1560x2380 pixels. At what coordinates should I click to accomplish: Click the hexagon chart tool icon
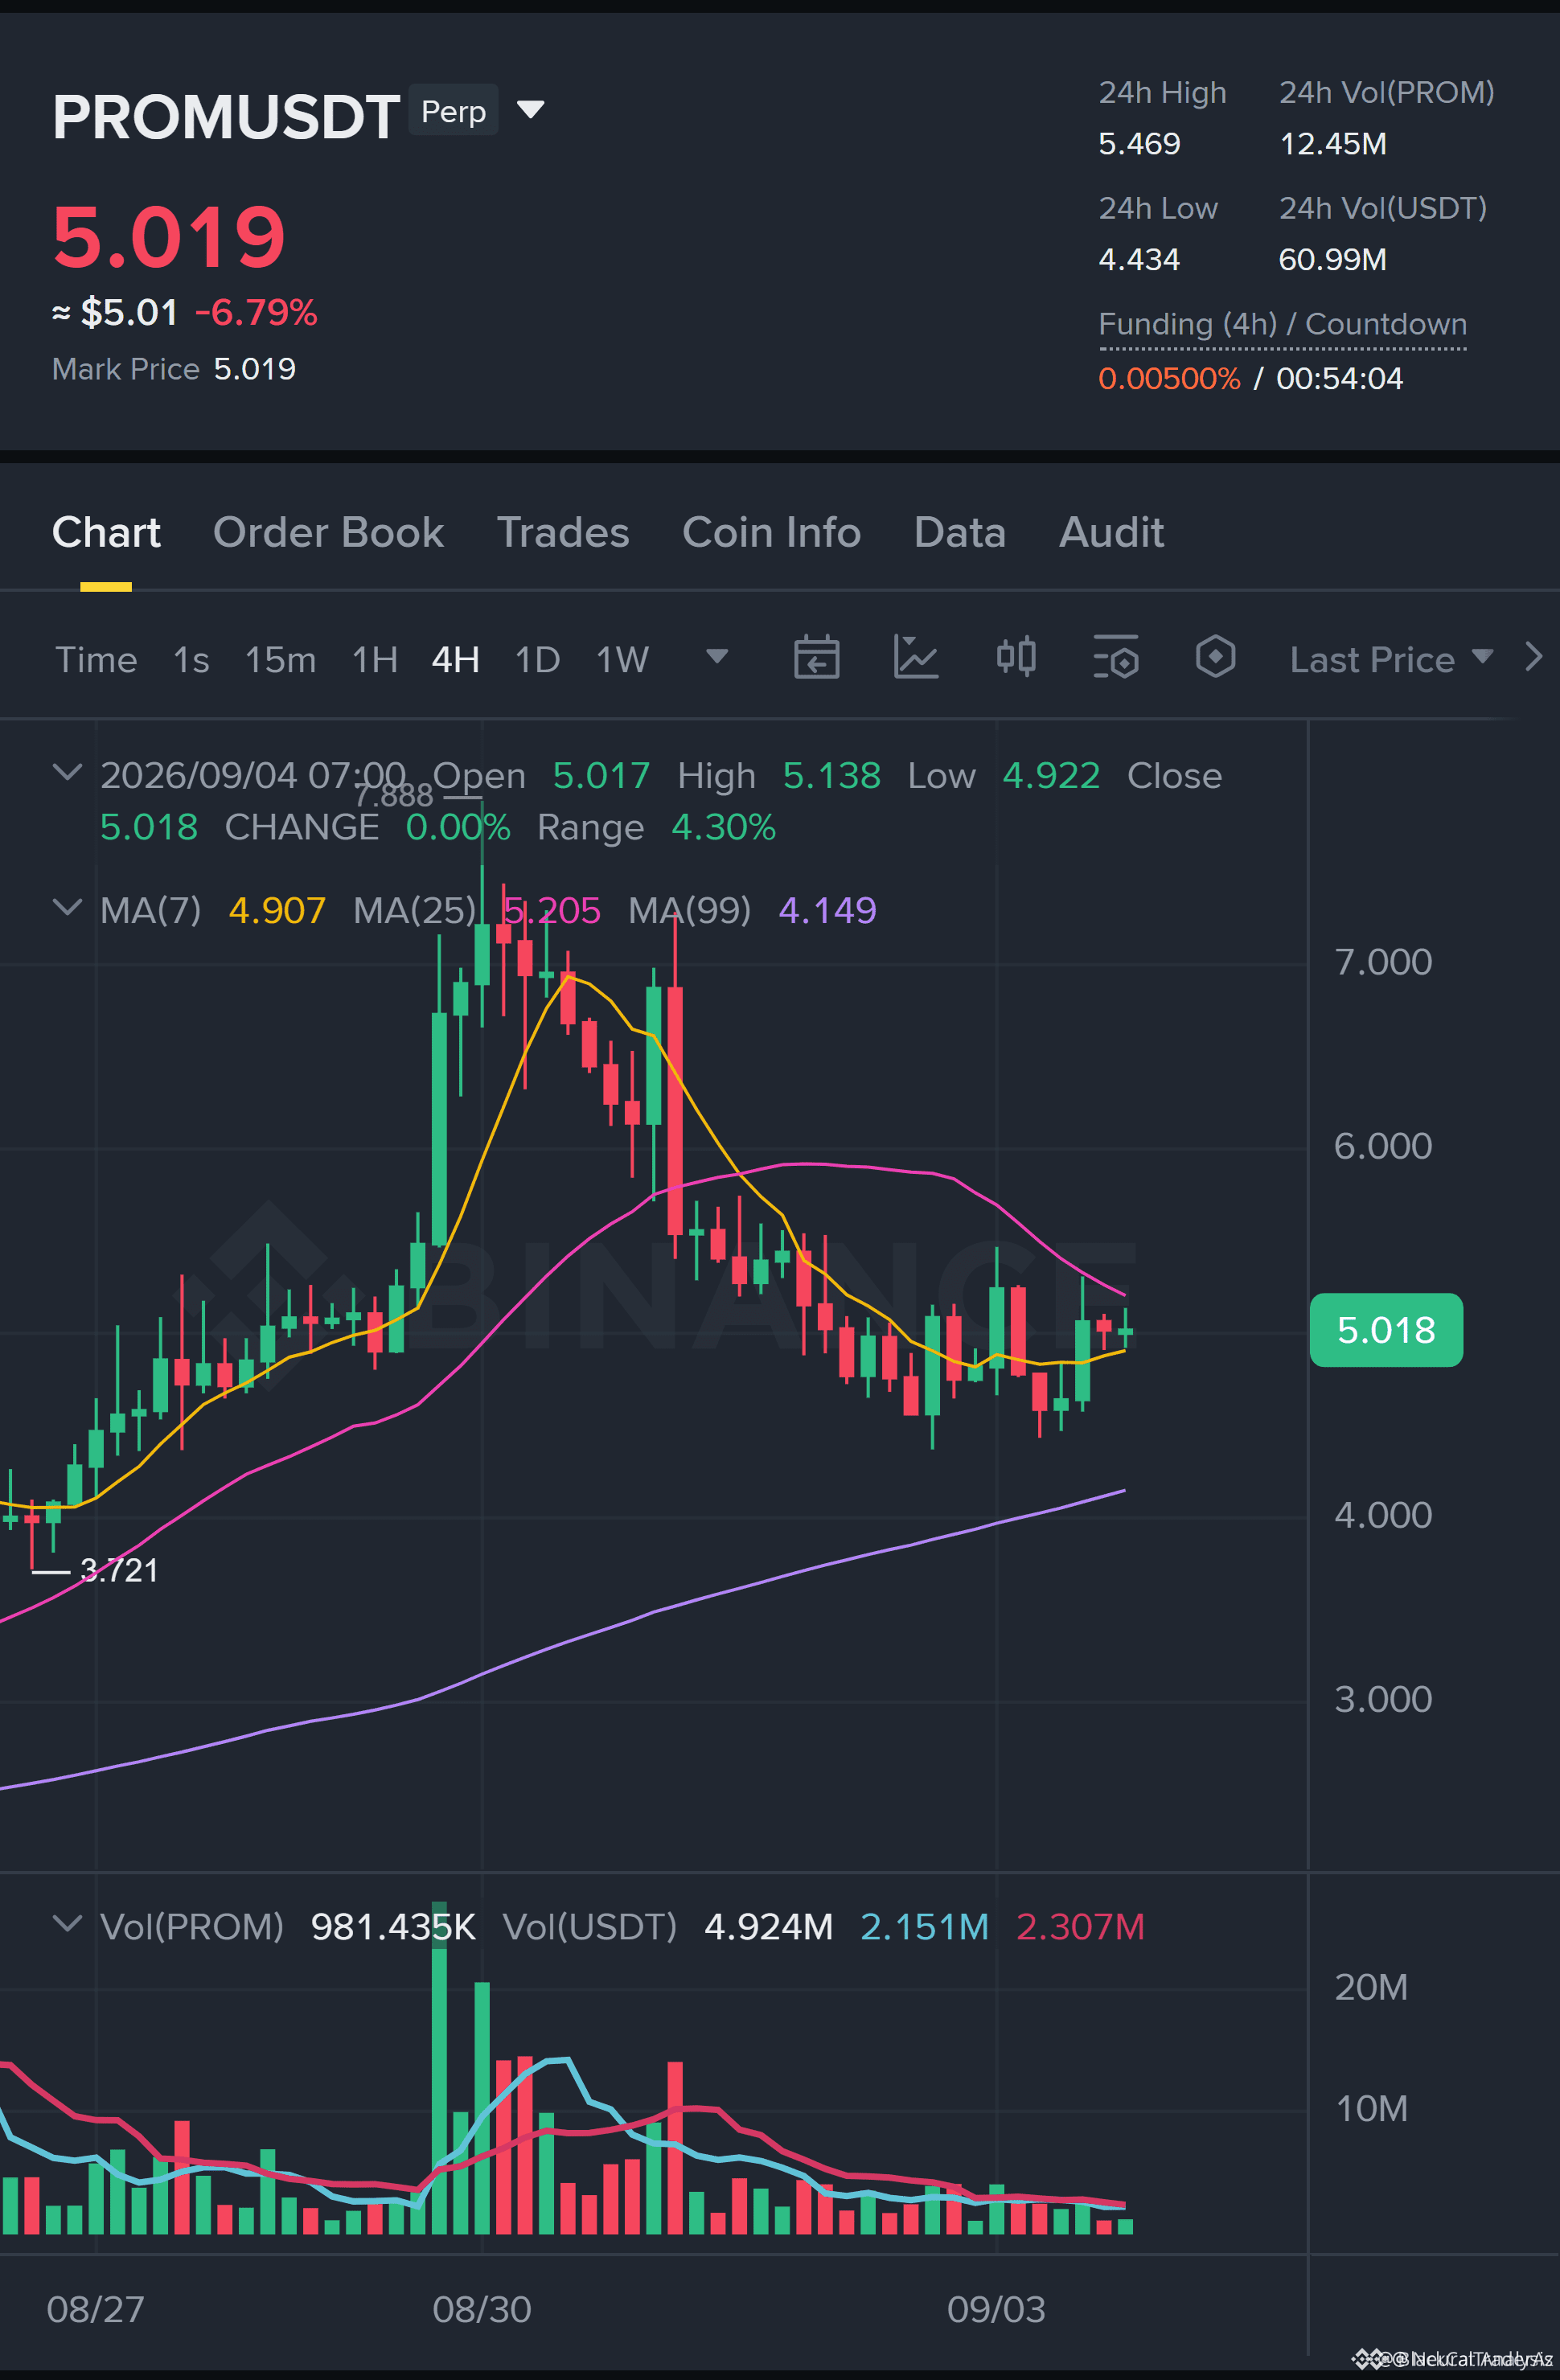1215,657
